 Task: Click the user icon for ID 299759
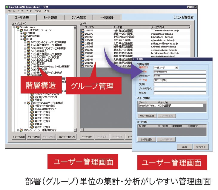(83, 66)
